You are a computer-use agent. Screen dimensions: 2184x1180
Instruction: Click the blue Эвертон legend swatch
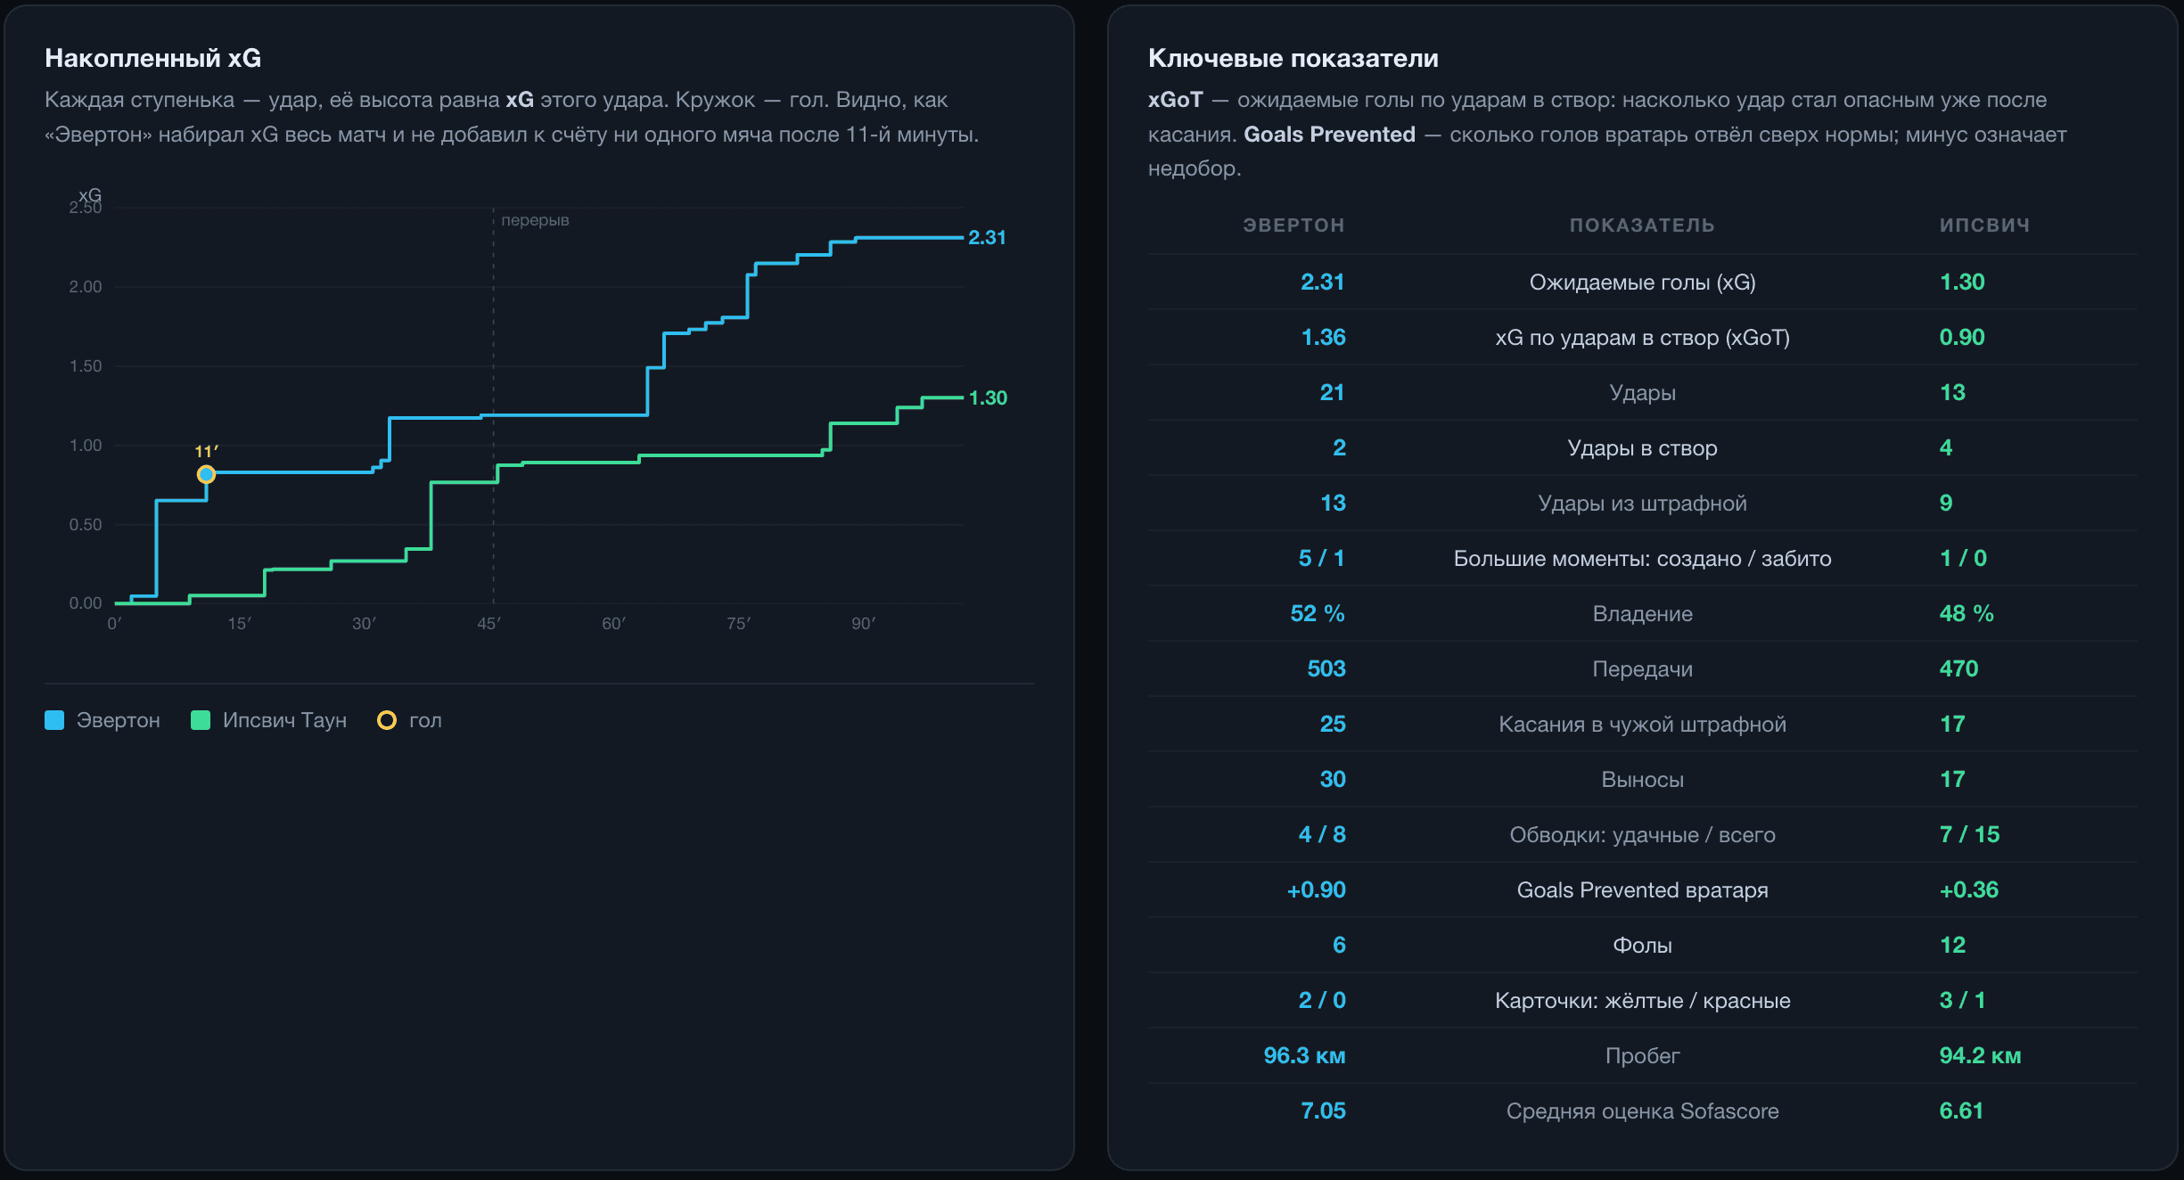54,720
